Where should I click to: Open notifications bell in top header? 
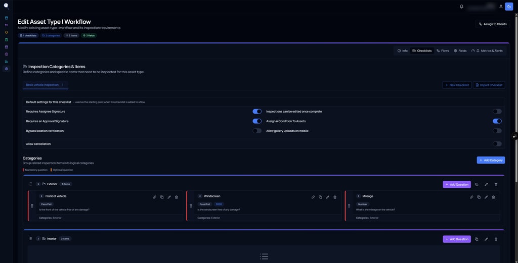click(461, 6)
